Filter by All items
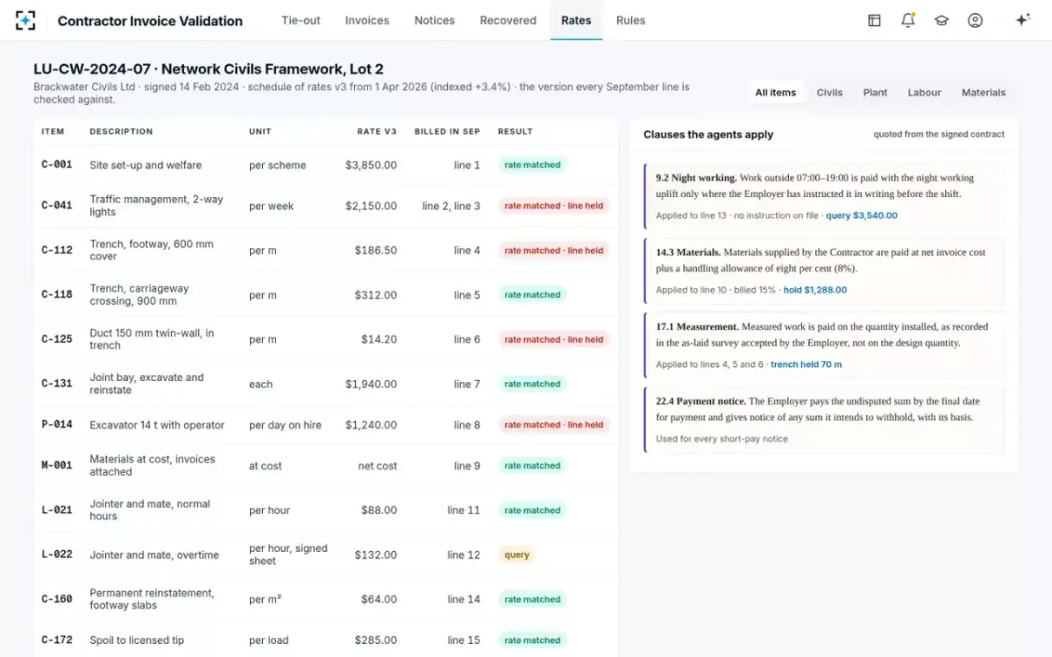Viewport: 1052px width, 657px height. pos(776,92)
